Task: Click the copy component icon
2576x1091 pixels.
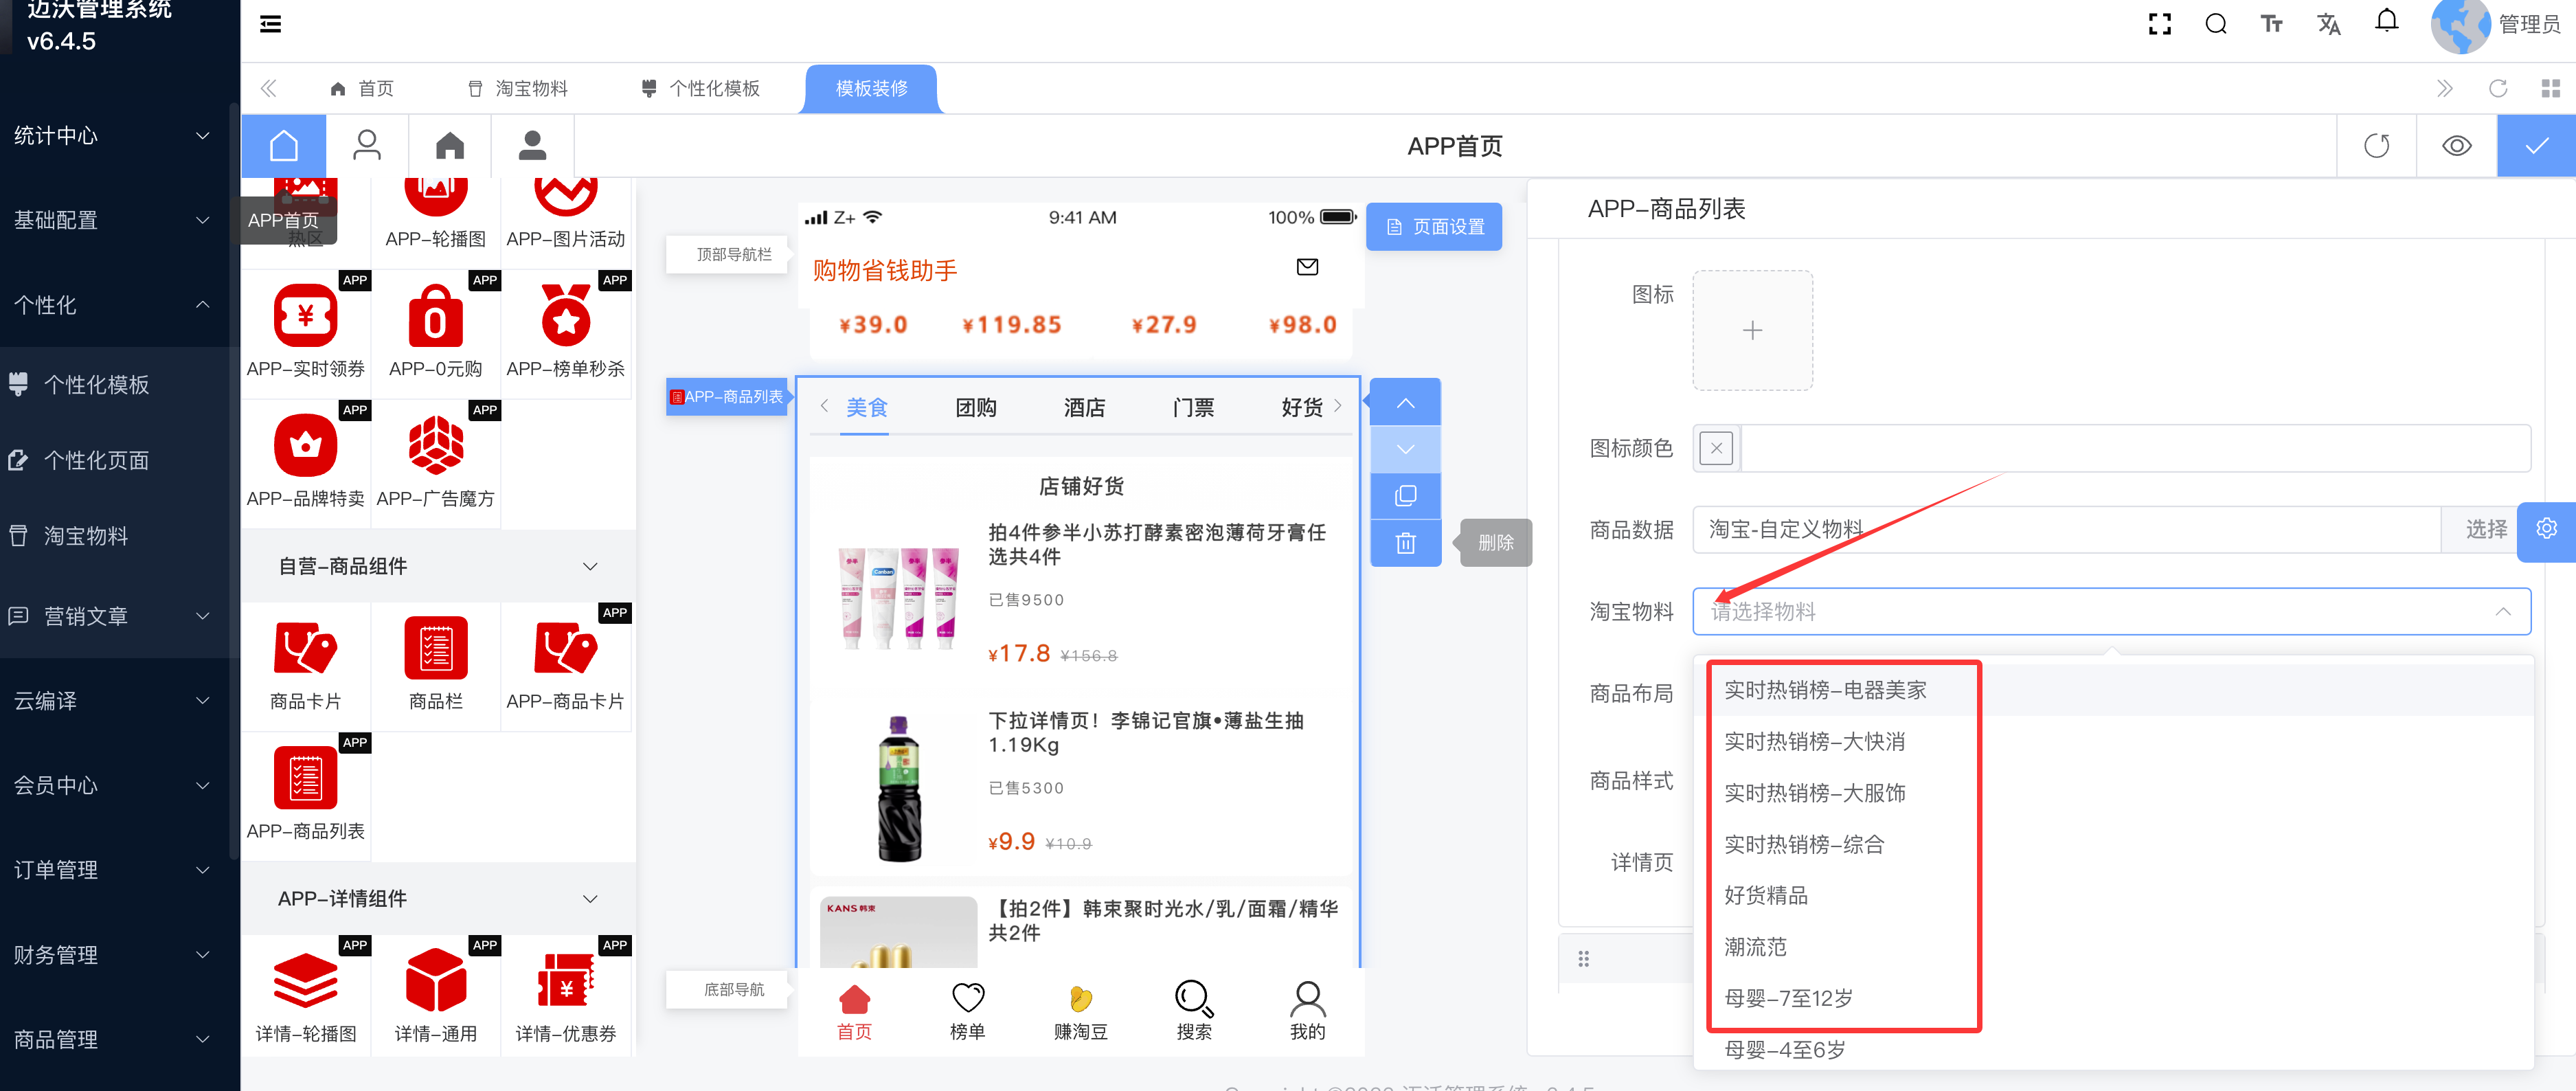Action: 1405,496
